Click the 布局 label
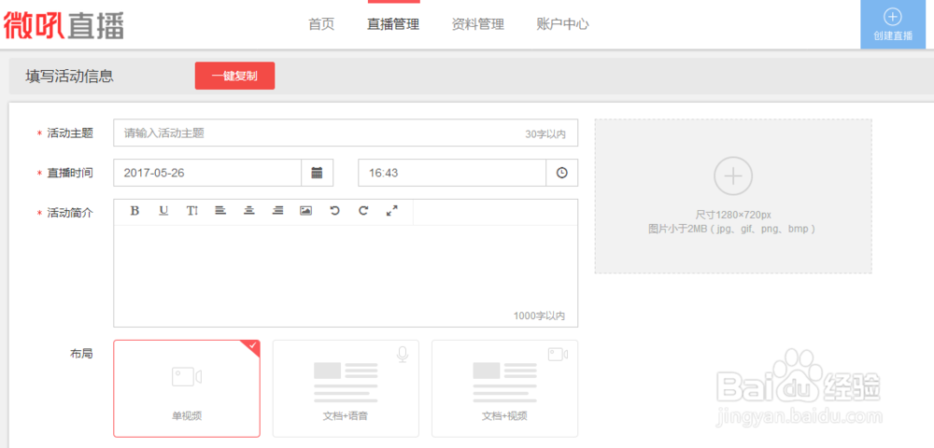 81,354
